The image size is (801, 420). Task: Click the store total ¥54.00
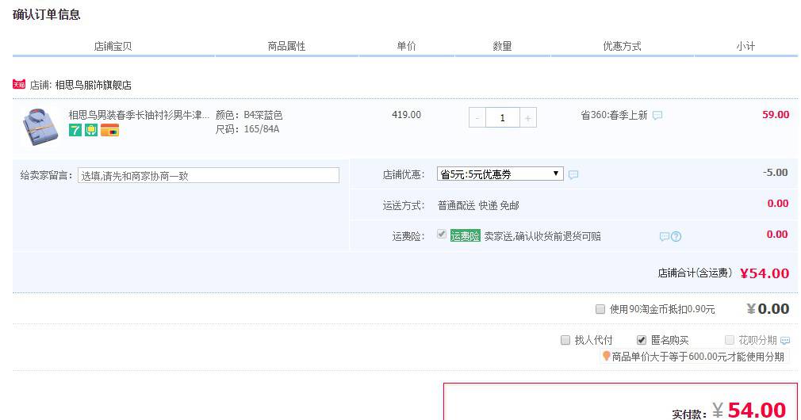point(765,273)
